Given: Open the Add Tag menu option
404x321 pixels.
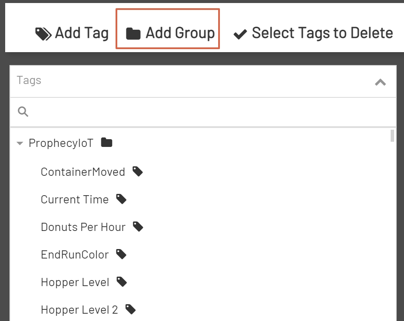Looking at the screenshot, I should point(80,33).
